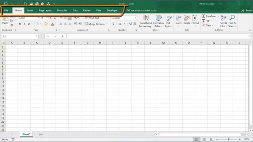Align text to the left
Image resolution: width=253 pixels, height=142 pixels.
(x=61, y=24)
